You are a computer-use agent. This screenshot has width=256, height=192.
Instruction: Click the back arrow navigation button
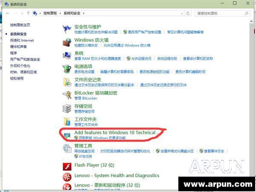pyautogui.click(x=8, y=13)
